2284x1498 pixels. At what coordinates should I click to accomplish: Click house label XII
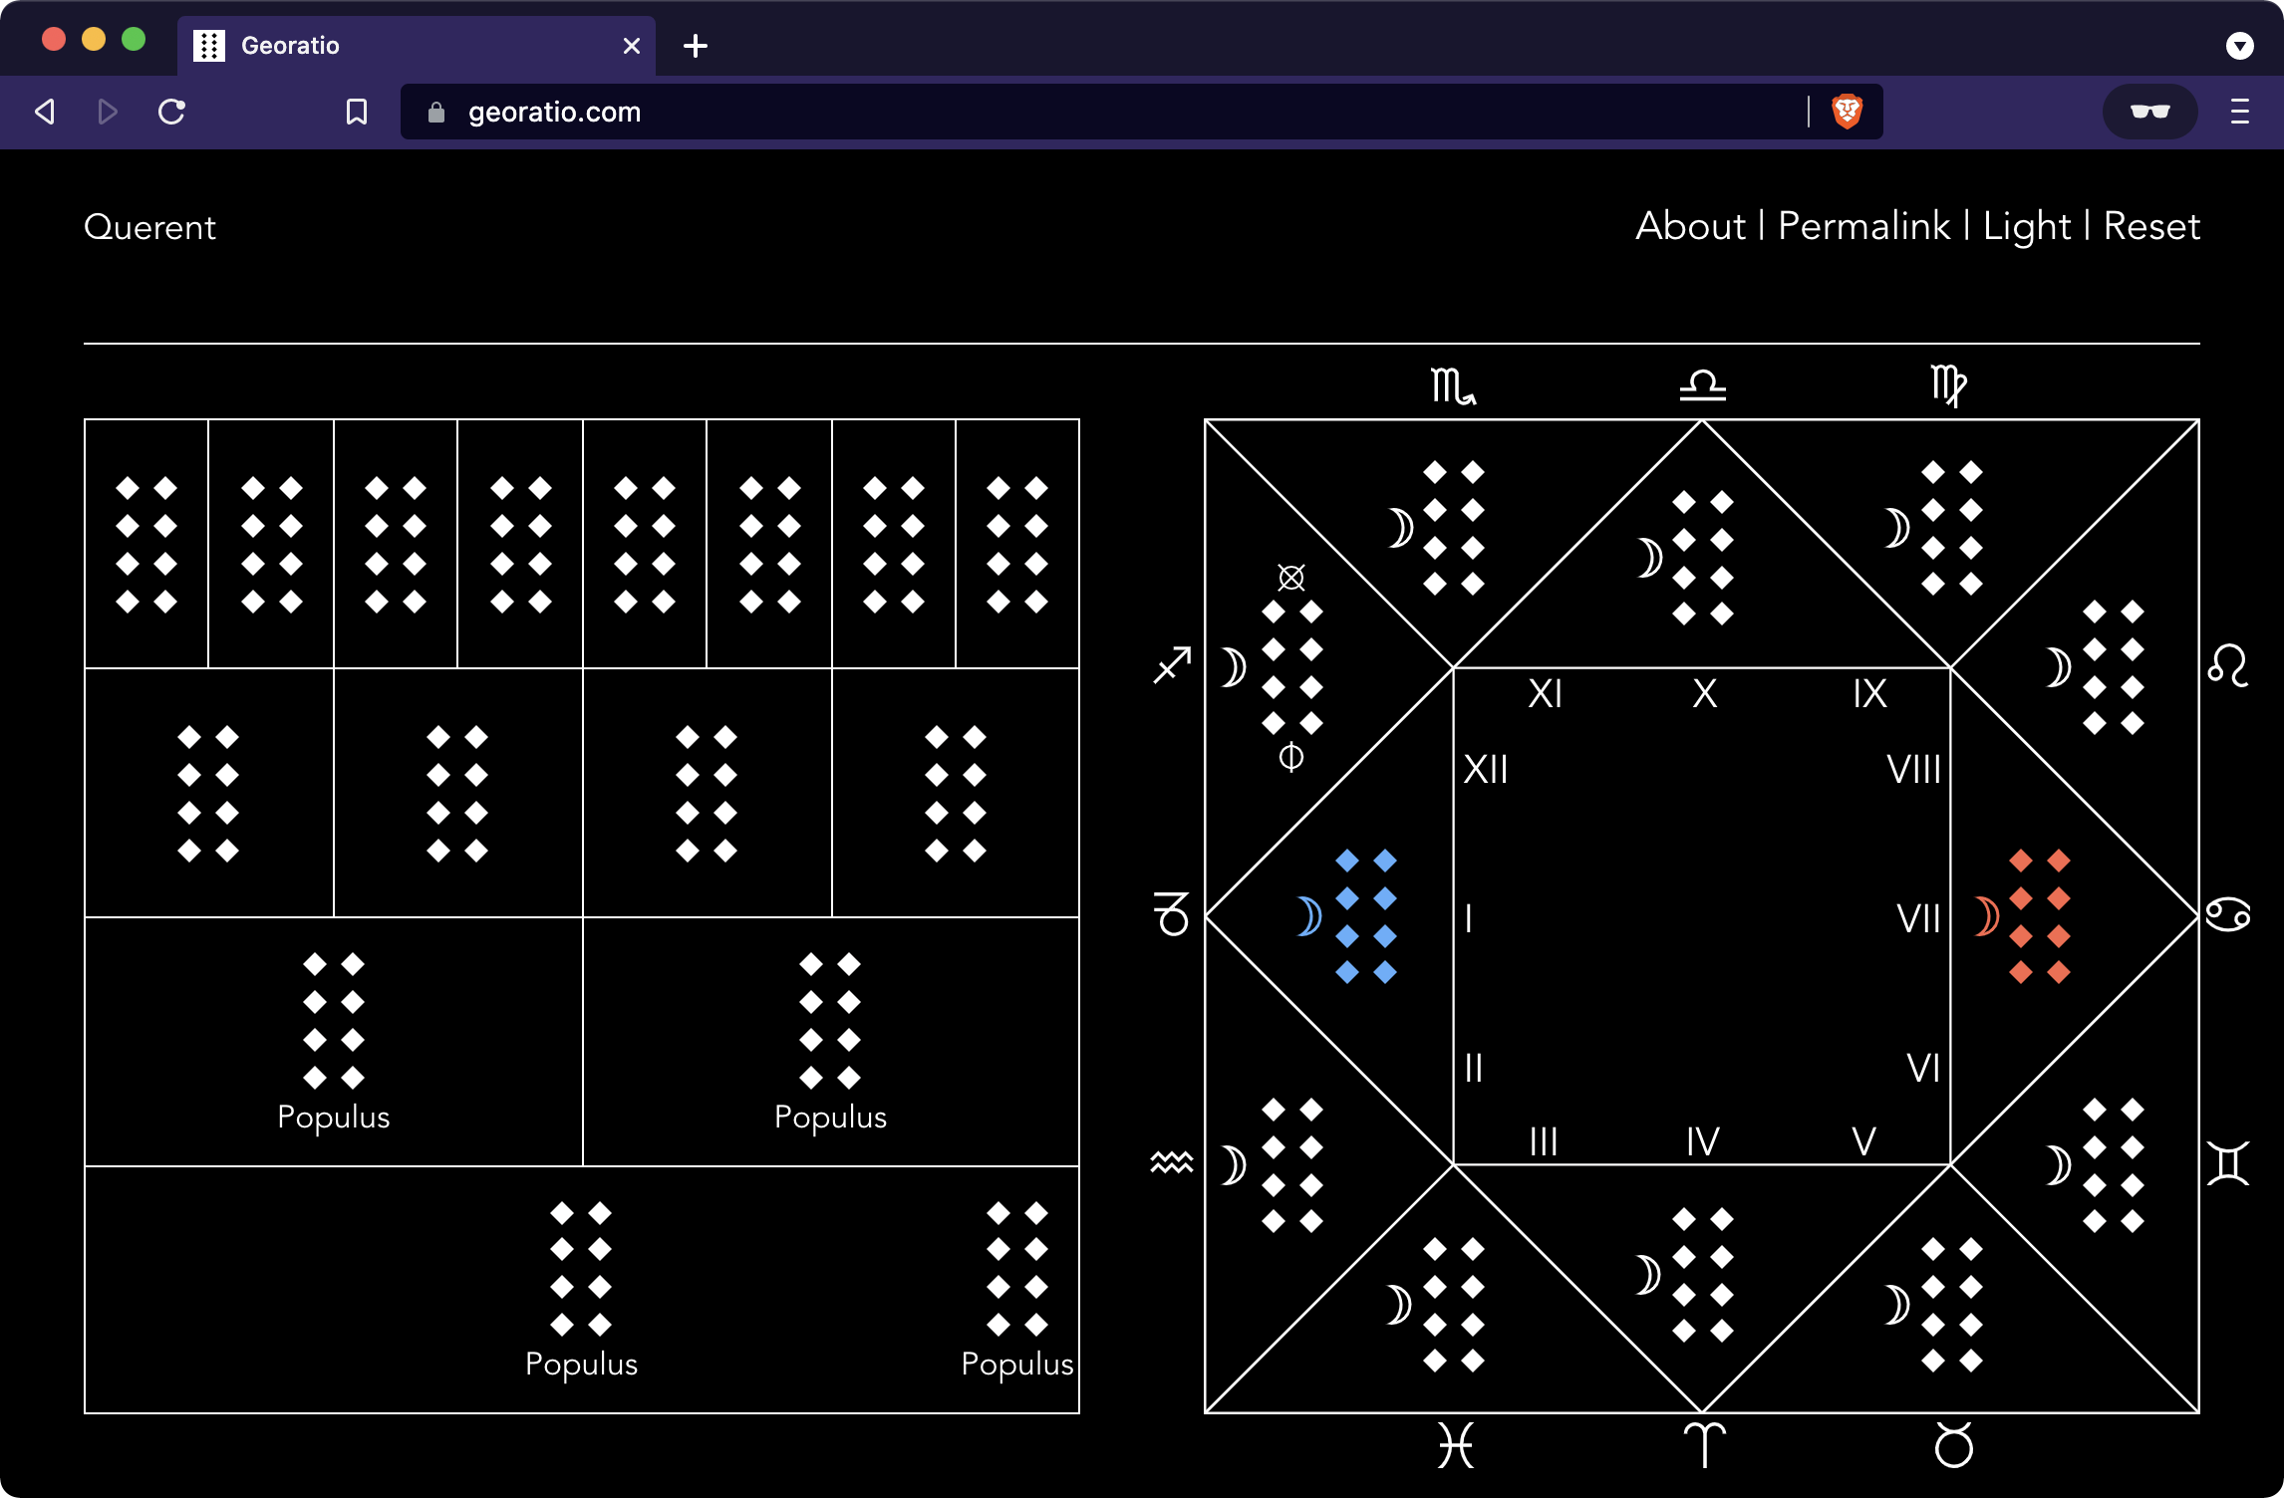[1486, 769]
